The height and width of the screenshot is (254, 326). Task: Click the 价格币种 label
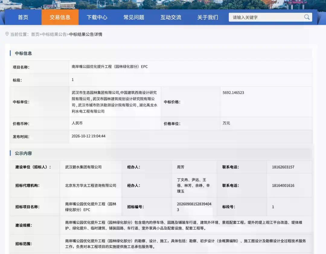point(21,124)
